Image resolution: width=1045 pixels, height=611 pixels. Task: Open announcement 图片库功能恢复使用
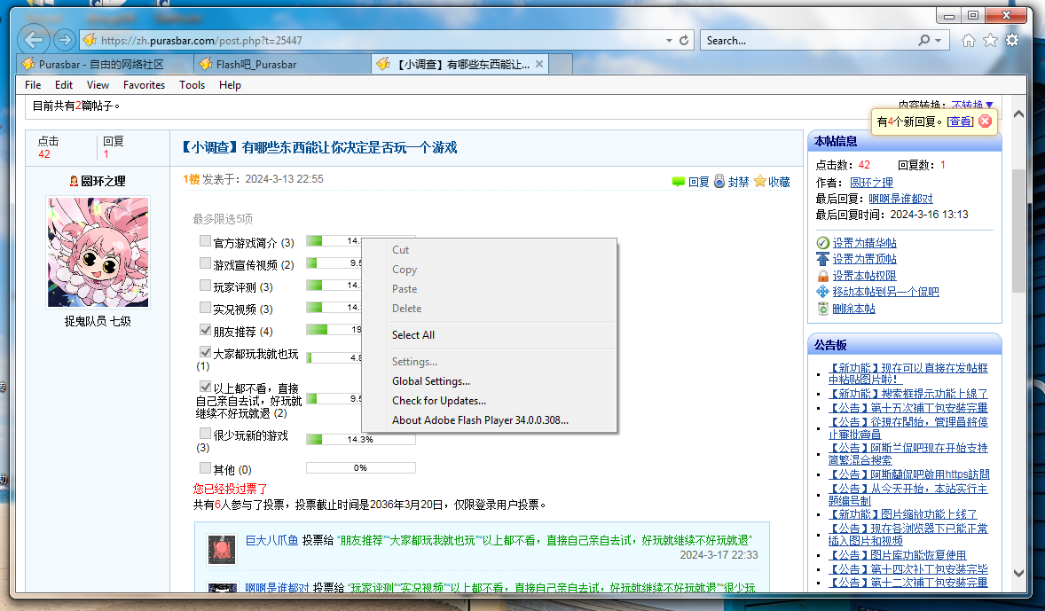[897, 555]
